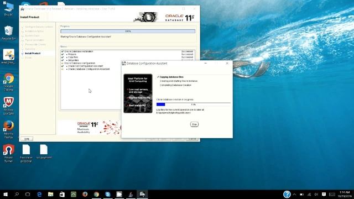354x199 pixels.
Task: Click the installer 100% progress bar
Action: 128,32
